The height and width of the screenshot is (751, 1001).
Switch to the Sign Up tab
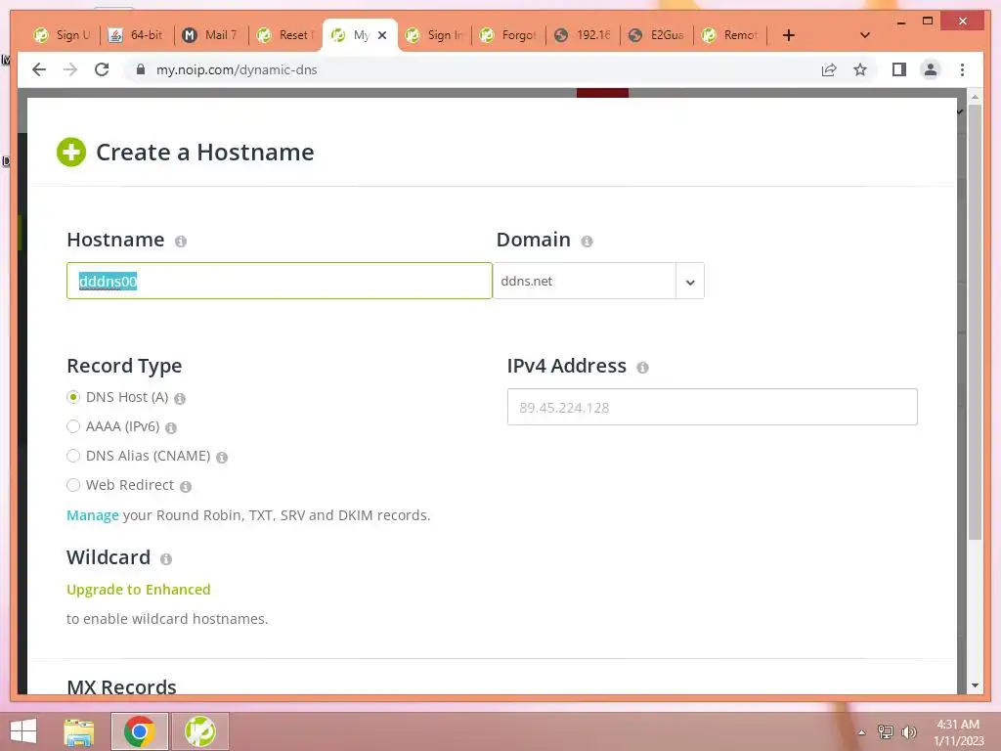click(63, 35)
